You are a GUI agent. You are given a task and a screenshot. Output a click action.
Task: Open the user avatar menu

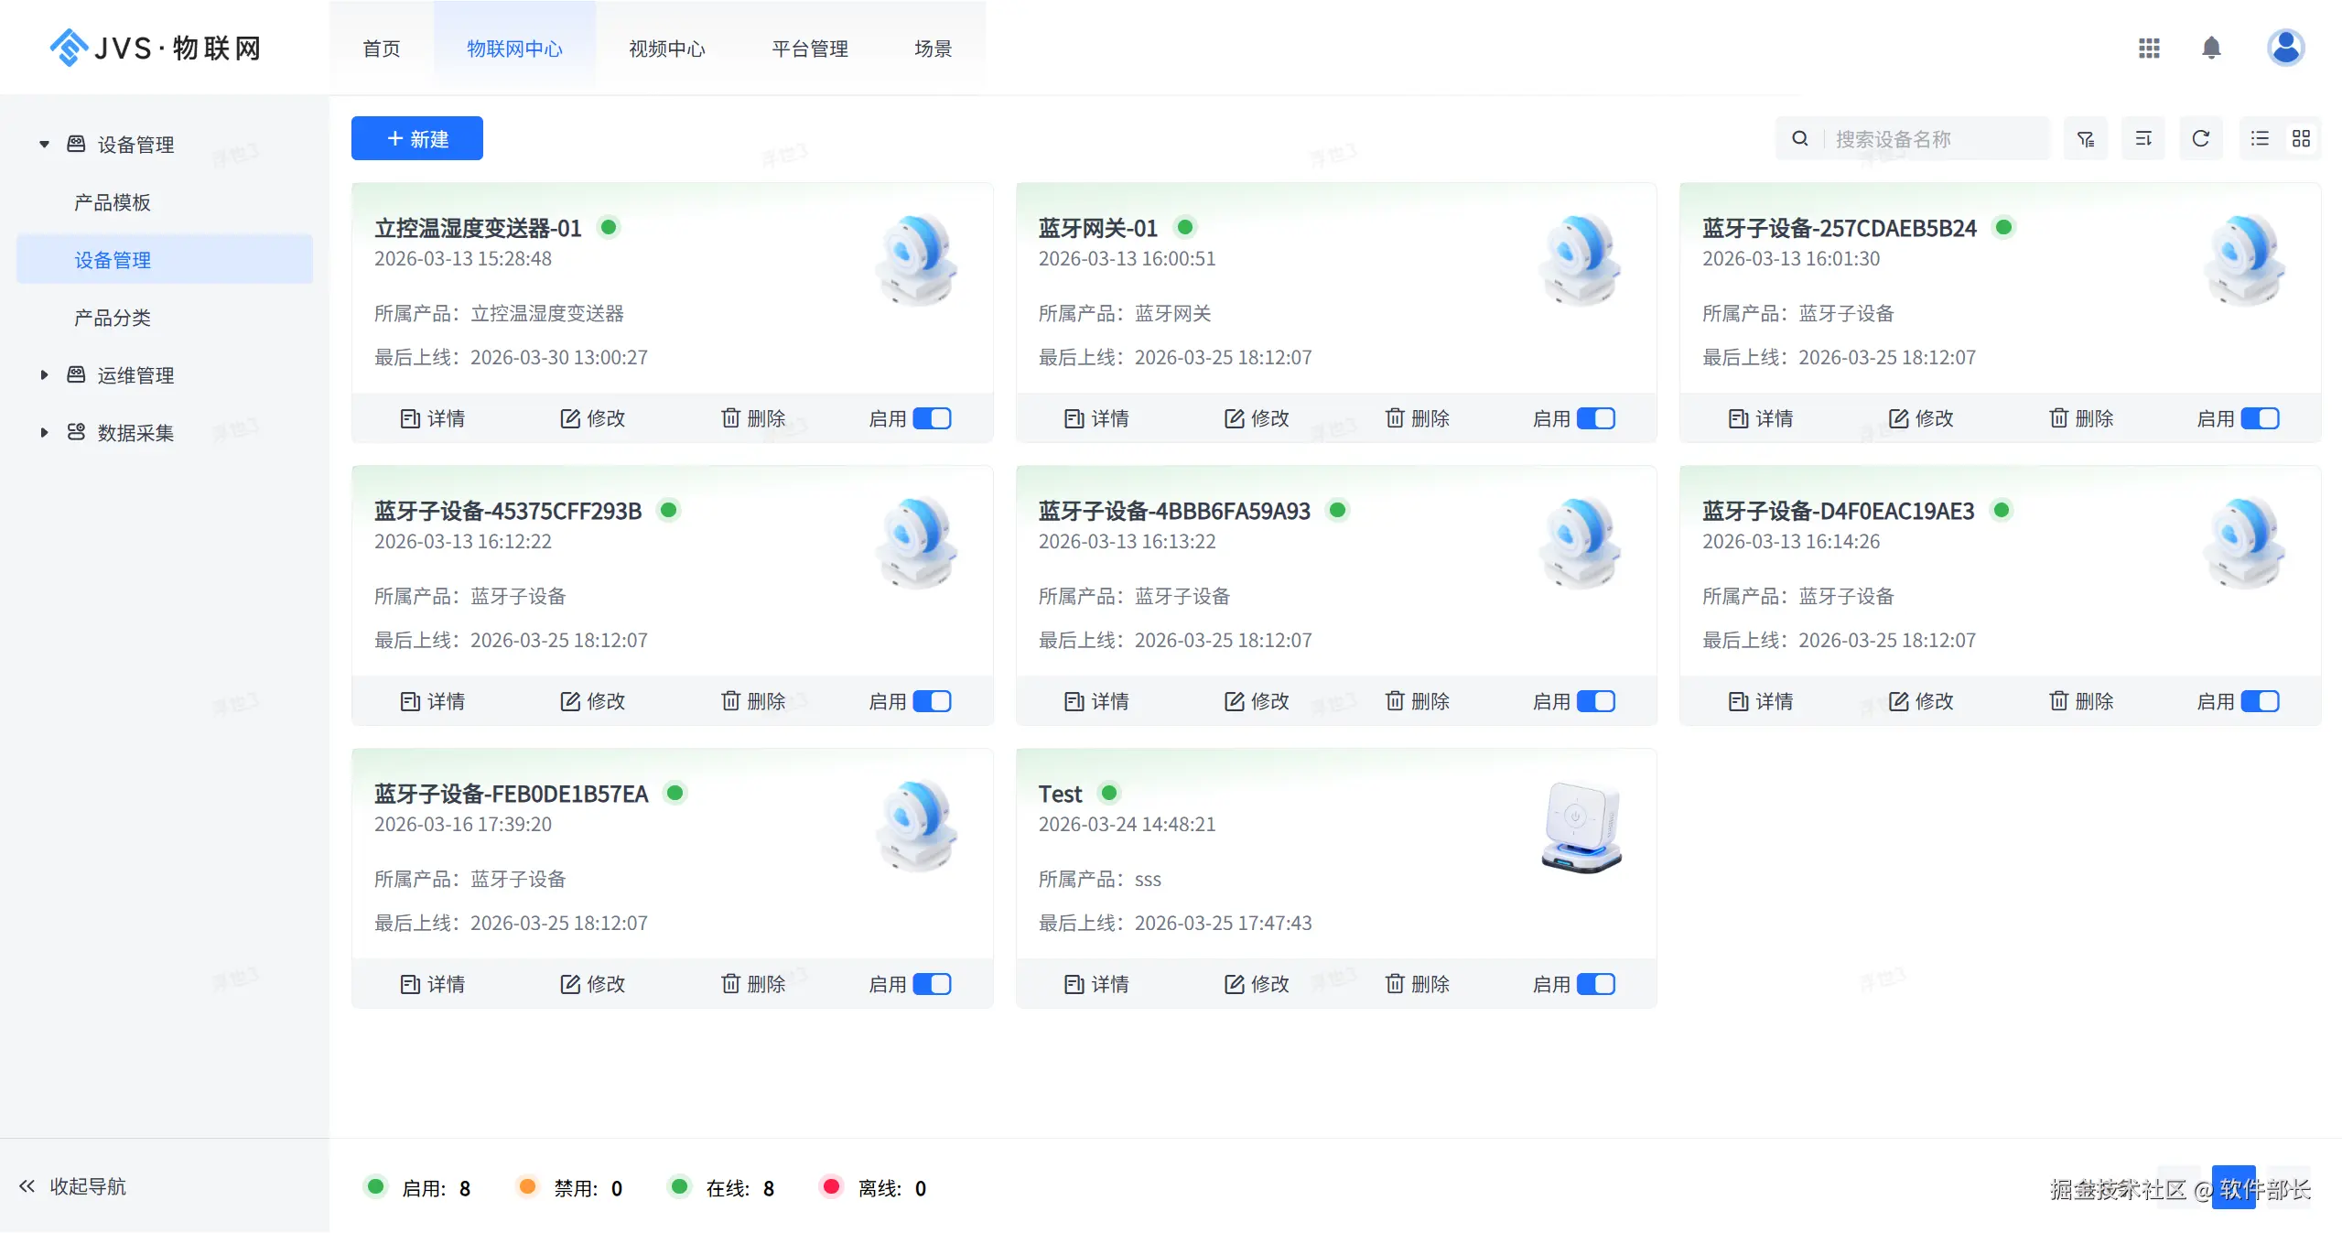2284,48
